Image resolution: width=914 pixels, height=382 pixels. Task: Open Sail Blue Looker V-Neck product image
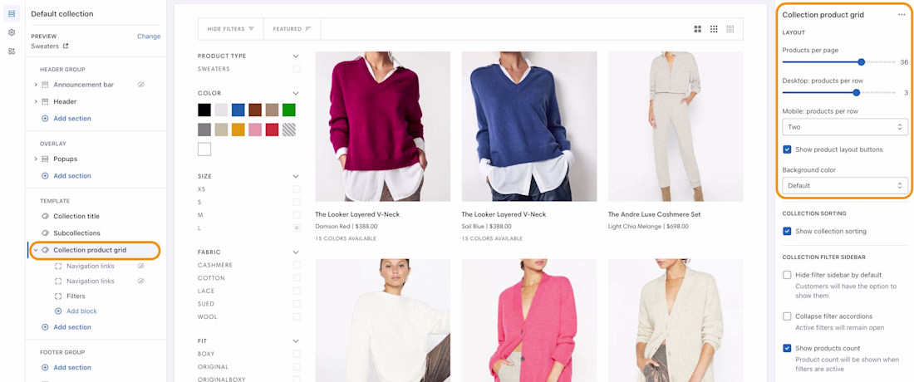coord(529,126)
